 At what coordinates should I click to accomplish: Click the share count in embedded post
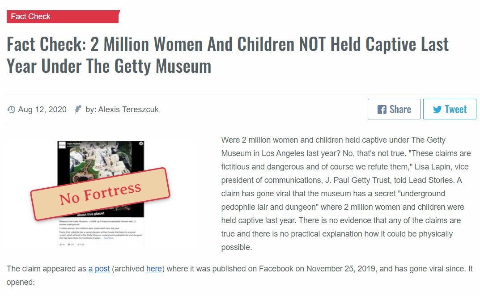pos(82,244)
